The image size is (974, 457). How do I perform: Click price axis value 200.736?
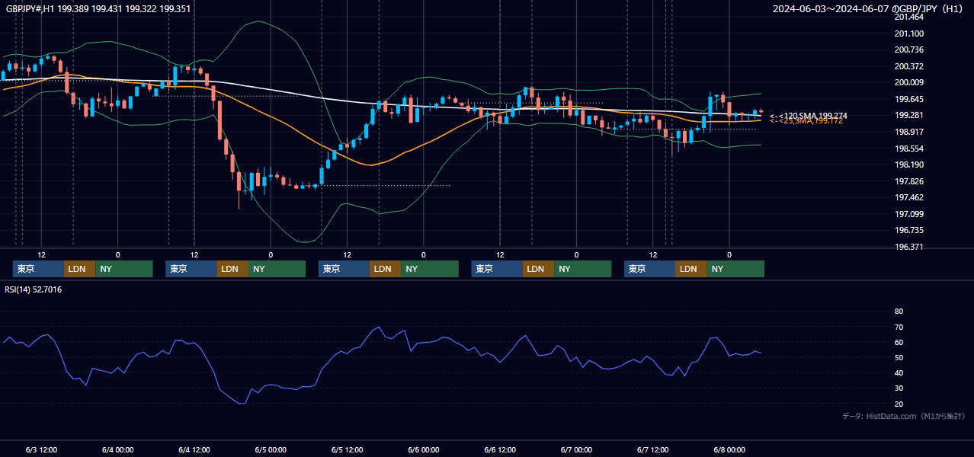coord(908,50)
